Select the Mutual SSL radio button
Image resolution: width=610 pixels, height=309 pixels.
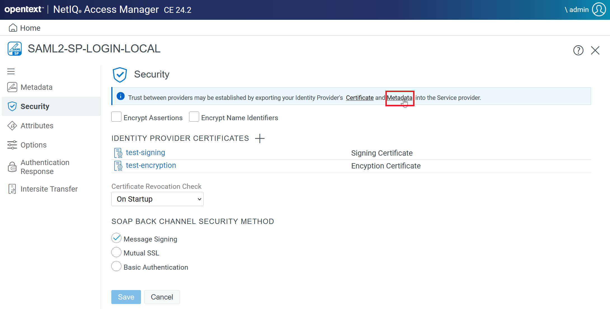(116, 252)
